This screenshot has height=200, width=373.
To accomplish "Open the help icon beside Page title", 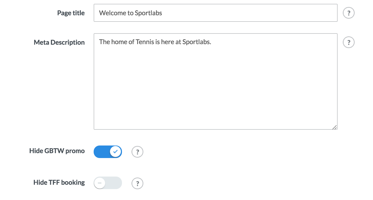I will pos(348,13).
